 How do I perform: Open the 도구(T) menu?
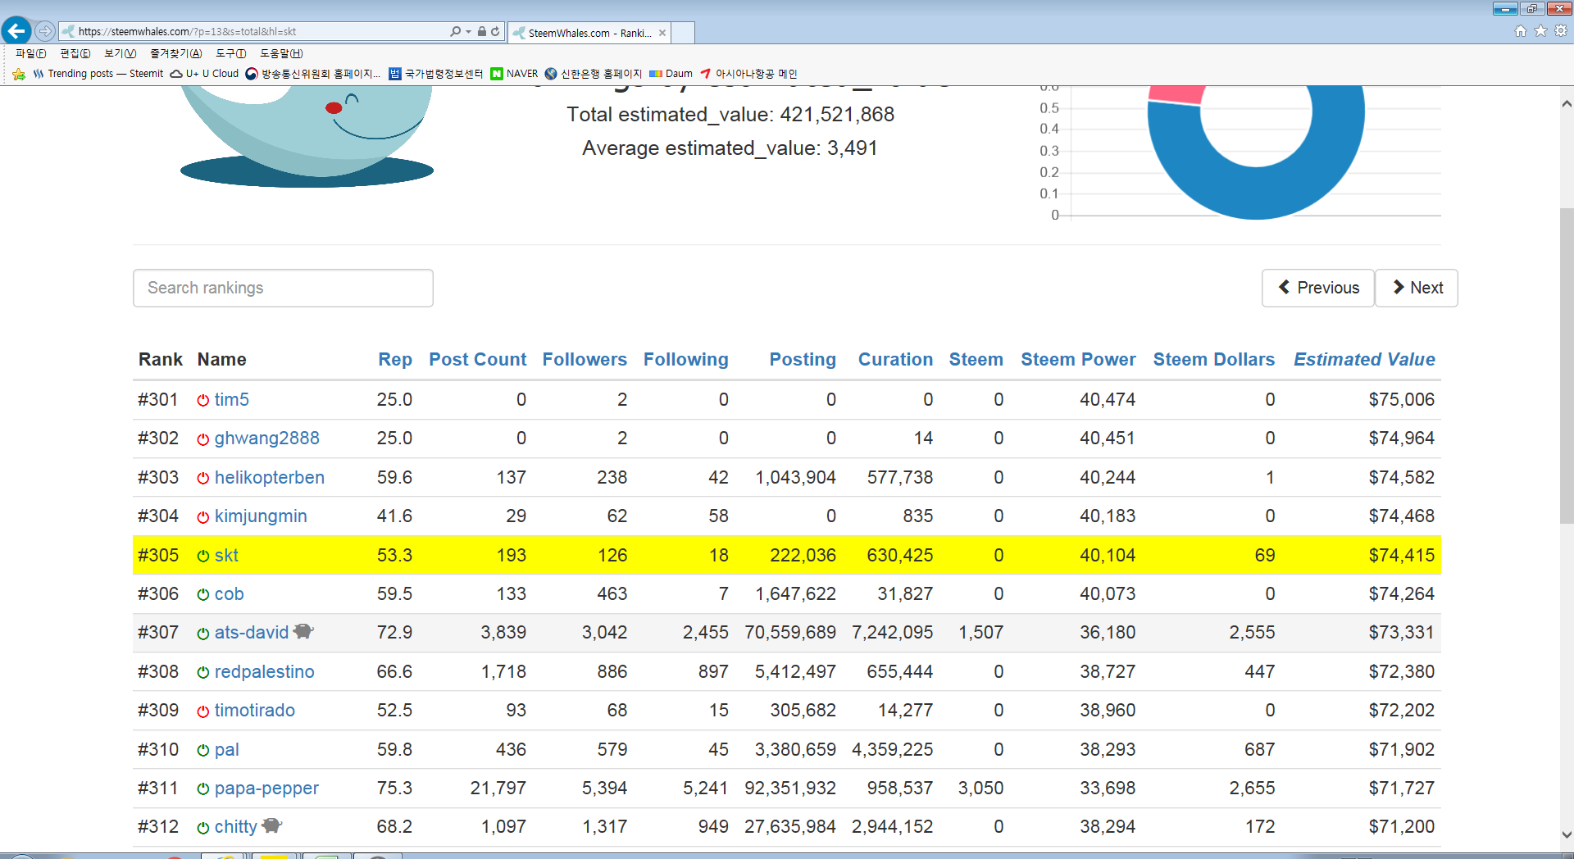(230, 53)
